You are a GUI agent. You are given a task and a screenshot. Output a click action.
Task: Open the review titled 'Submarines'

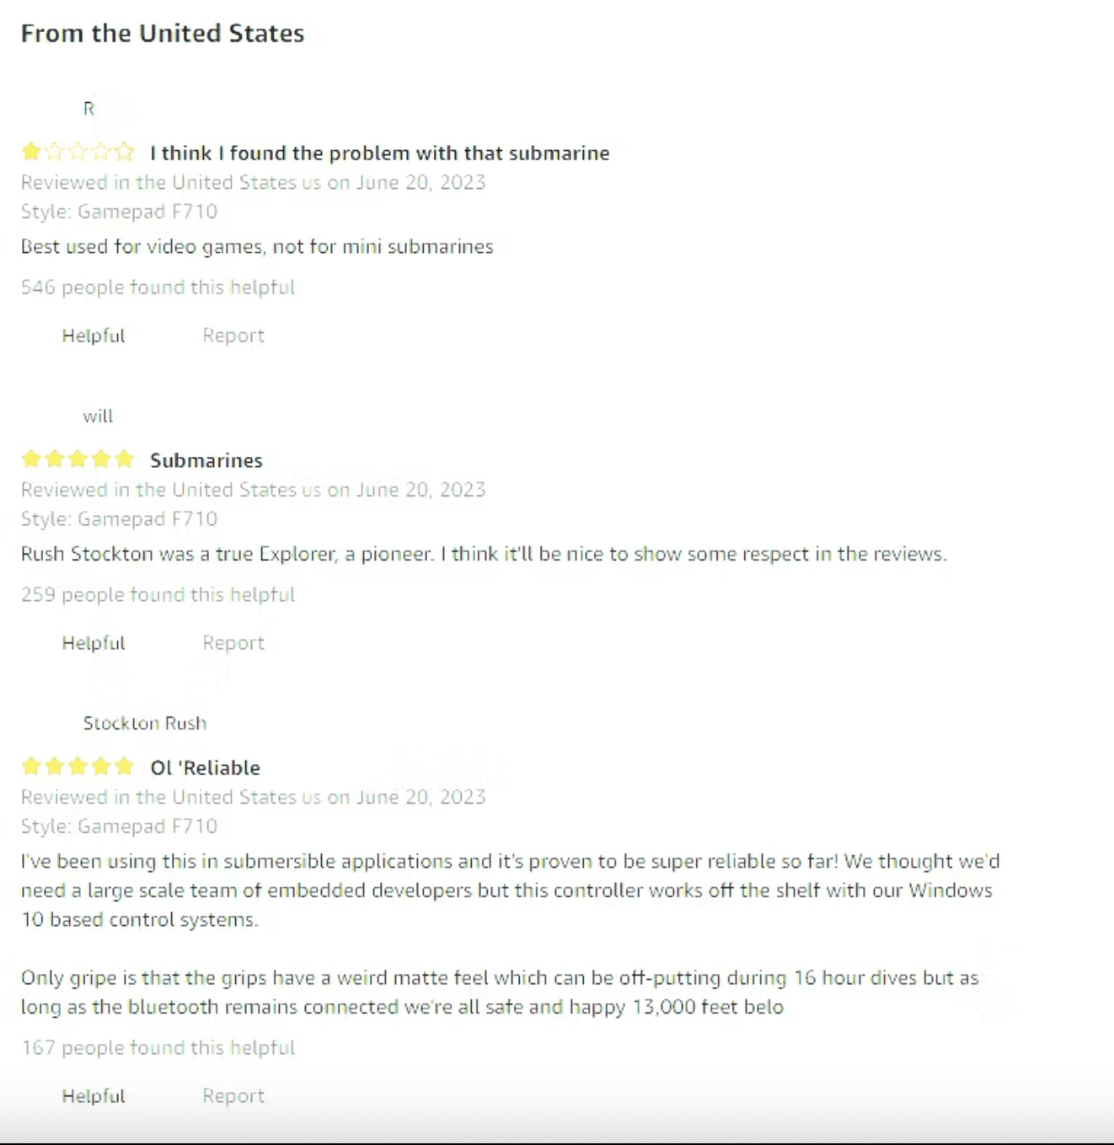tap(206, 460)
